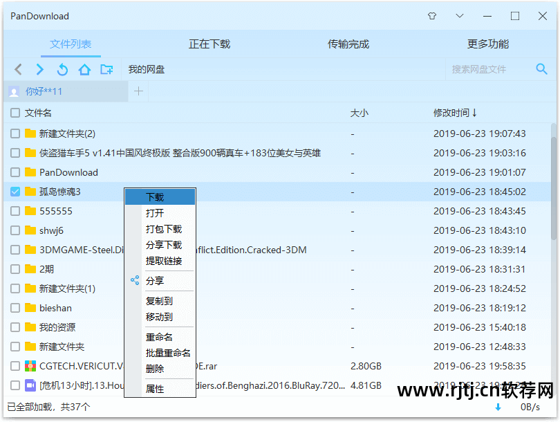Select 提取链接 in the context menu

click(164, 261)
